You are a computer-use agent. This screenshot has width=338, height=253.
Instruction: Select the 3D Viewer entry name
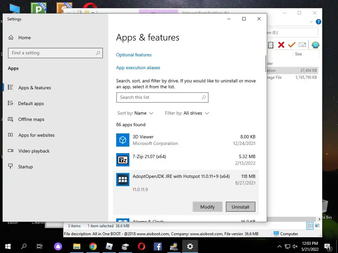coord(143,137)
